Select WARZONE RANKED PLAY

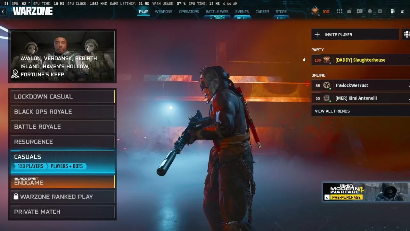[62, 197]
